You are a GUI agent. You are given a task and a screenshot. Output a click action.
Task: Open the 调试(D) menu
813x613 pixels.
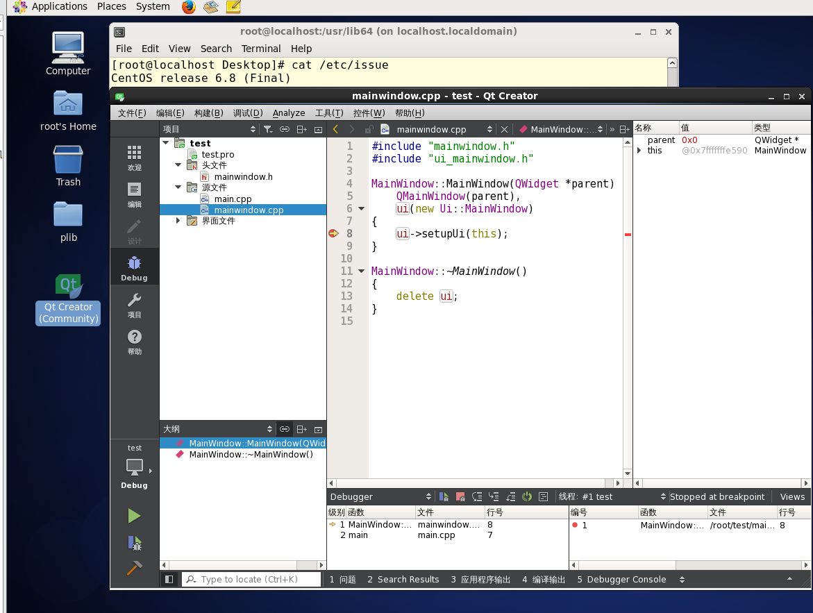click(x=247, y=112)
